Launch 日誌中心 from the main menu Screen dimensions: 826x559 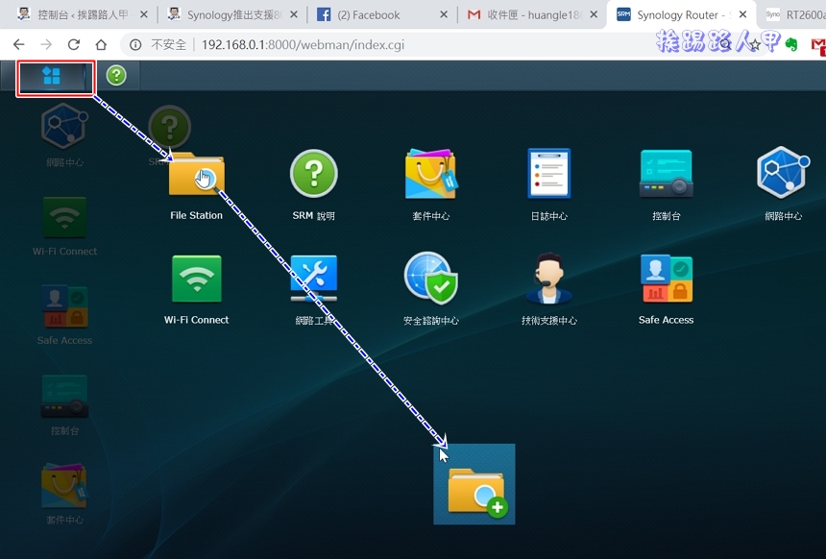coord(549,185)
